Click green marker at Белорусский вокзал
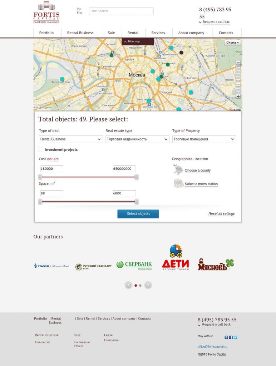This screenshot has width=276, height=366. (112, 55)
